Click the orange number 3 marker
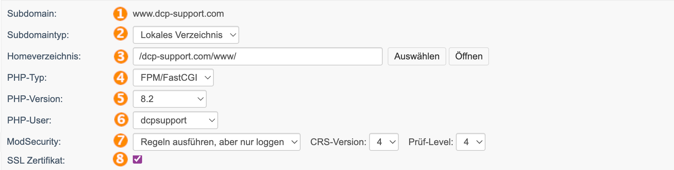Image resolution: width=674 pixels, height=170 pixels. click(121, 56)
